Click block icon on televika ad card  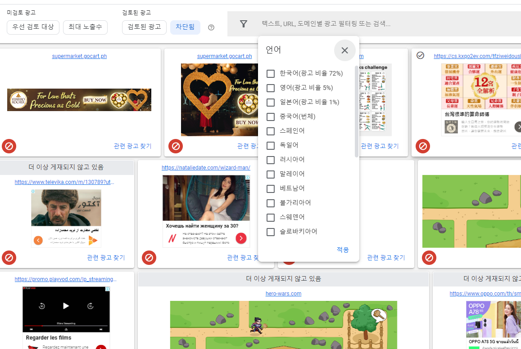[x=9, y=258]
